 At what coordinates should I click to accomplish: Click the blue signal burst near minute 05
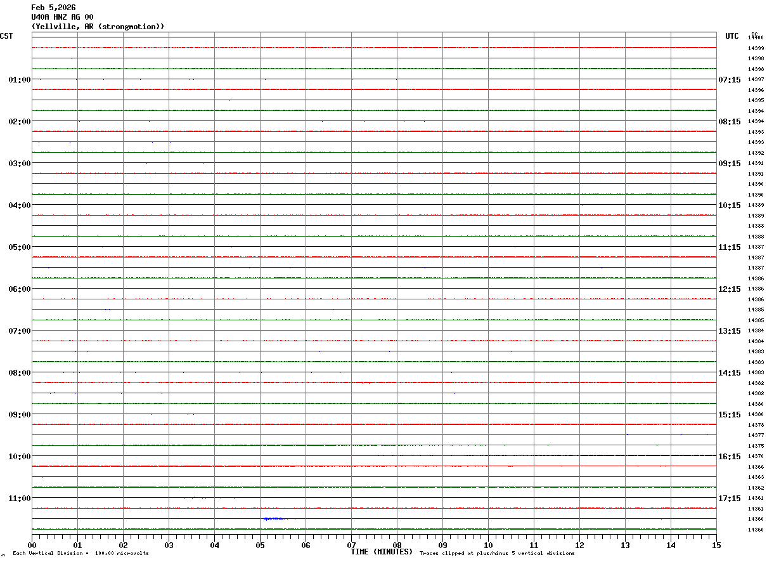[274, 519]
